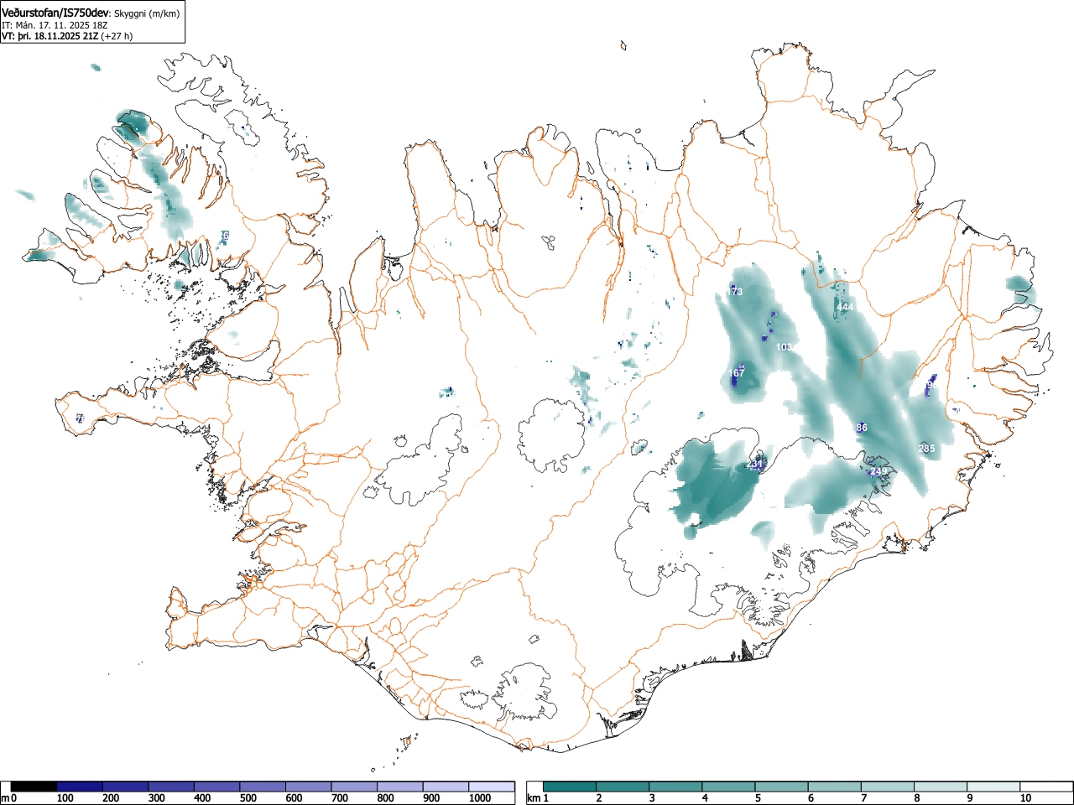The height and width of the screenshot is (805, 1074).
Task: Click the 400 tick label on meter legend
Action: [x=203, y=798]
